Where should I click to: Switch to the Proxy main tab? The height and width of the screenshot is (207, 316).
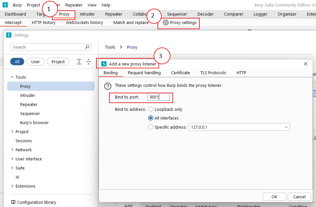pos(64,14)
